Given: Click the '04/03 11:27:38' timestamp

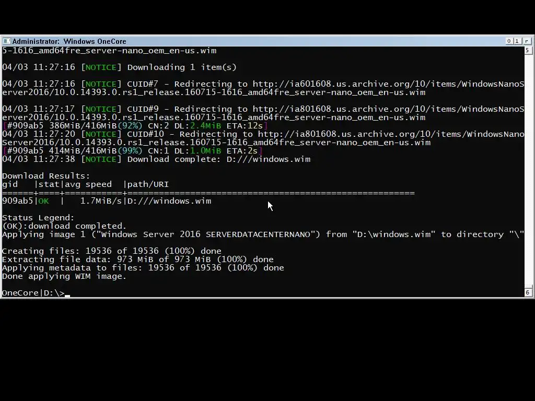Looking at the screenshot, I should (39, 159).
